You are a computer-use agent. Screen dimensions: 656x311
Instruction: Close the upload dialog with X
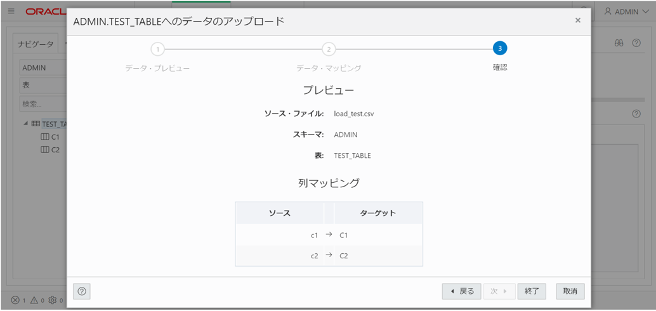[578, 20]
